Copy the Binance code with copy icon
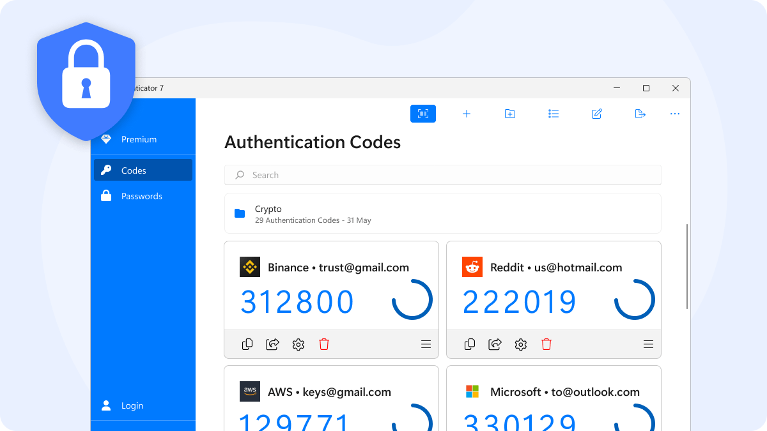Screen dimensions: 767x431 [x=247, y=344]
